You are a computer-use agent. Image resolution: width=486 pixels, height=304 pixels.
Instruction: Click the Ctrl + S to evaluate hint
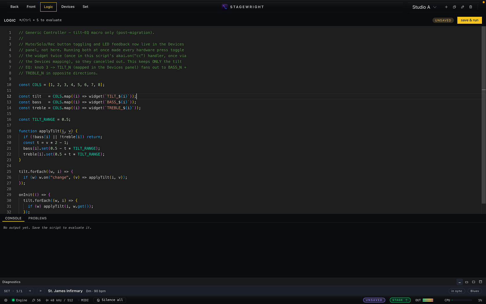41,20
